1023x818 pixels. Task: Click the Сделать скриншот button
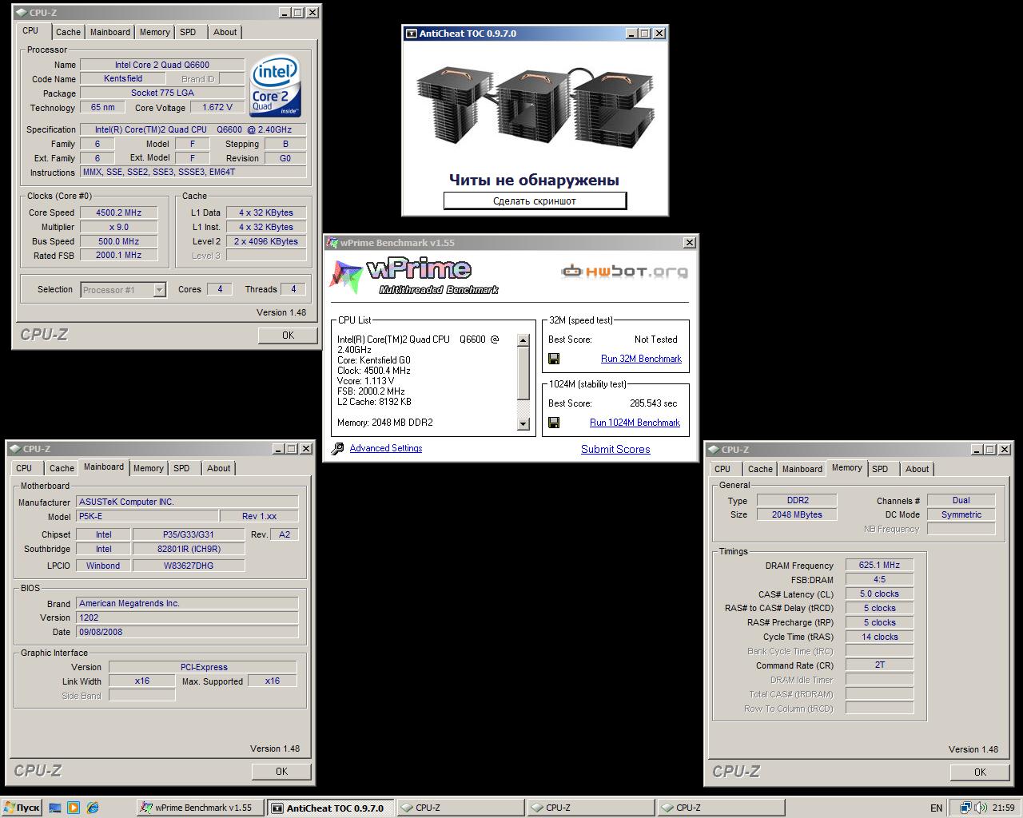coord(535,201)
